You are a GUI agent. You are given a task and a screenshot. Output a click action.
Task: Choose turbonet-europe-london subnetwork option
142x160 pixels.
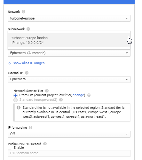[x=69, y=40]
